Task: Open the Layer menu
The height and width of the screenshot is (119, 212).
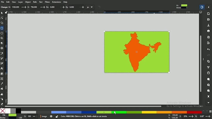Action: coord(20,2)
